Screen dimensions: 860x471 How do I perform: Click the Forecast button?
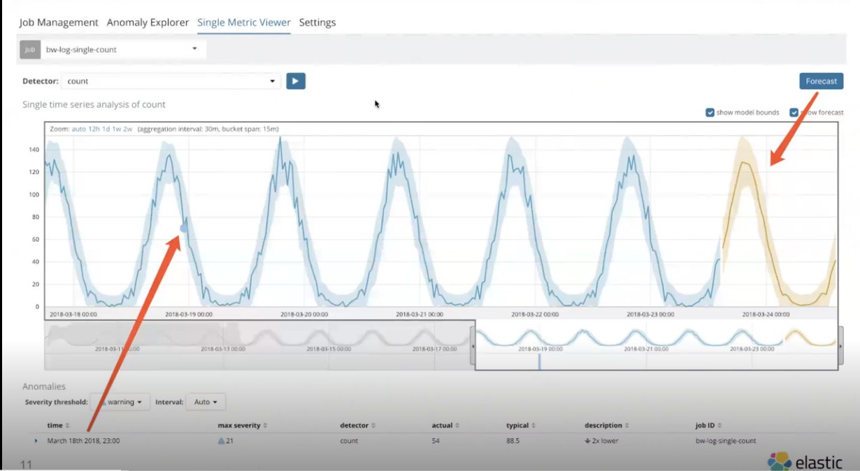point(821,81)
